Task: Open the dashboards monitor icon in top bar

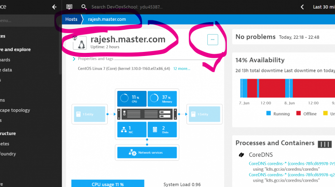Action: [x=69, y=7]
